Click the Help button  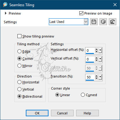pyautogui.click(x=87, y=113)
